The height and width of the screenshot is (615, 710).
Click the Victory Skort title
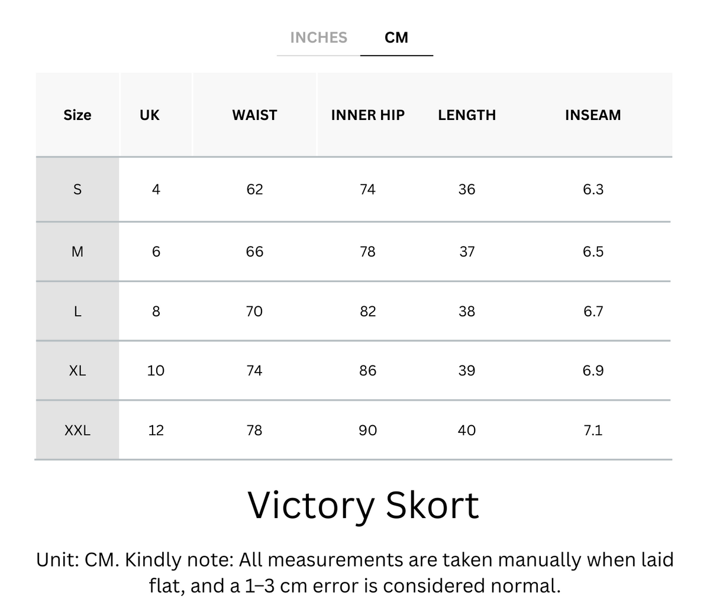pos(363,506)
